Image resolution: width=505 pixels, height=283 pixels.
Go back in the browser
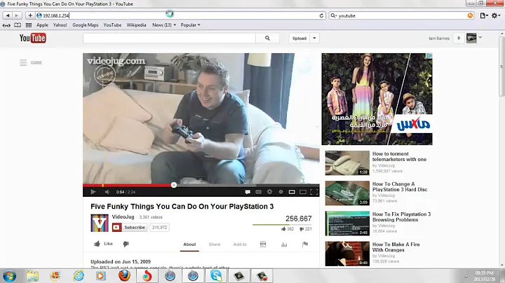click(8, 15)
